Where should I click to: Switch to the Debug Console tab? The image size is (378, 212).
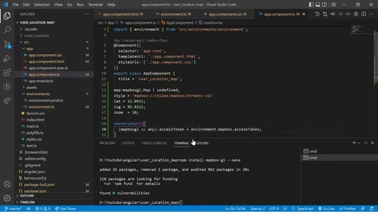154,143
